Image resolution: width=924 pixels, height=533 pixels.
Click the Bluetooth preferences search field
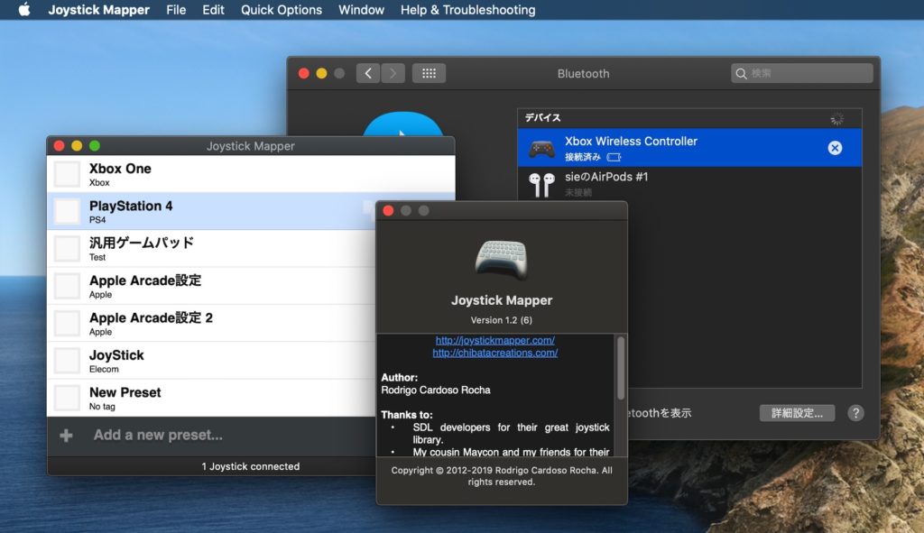(x=801, y=73)
